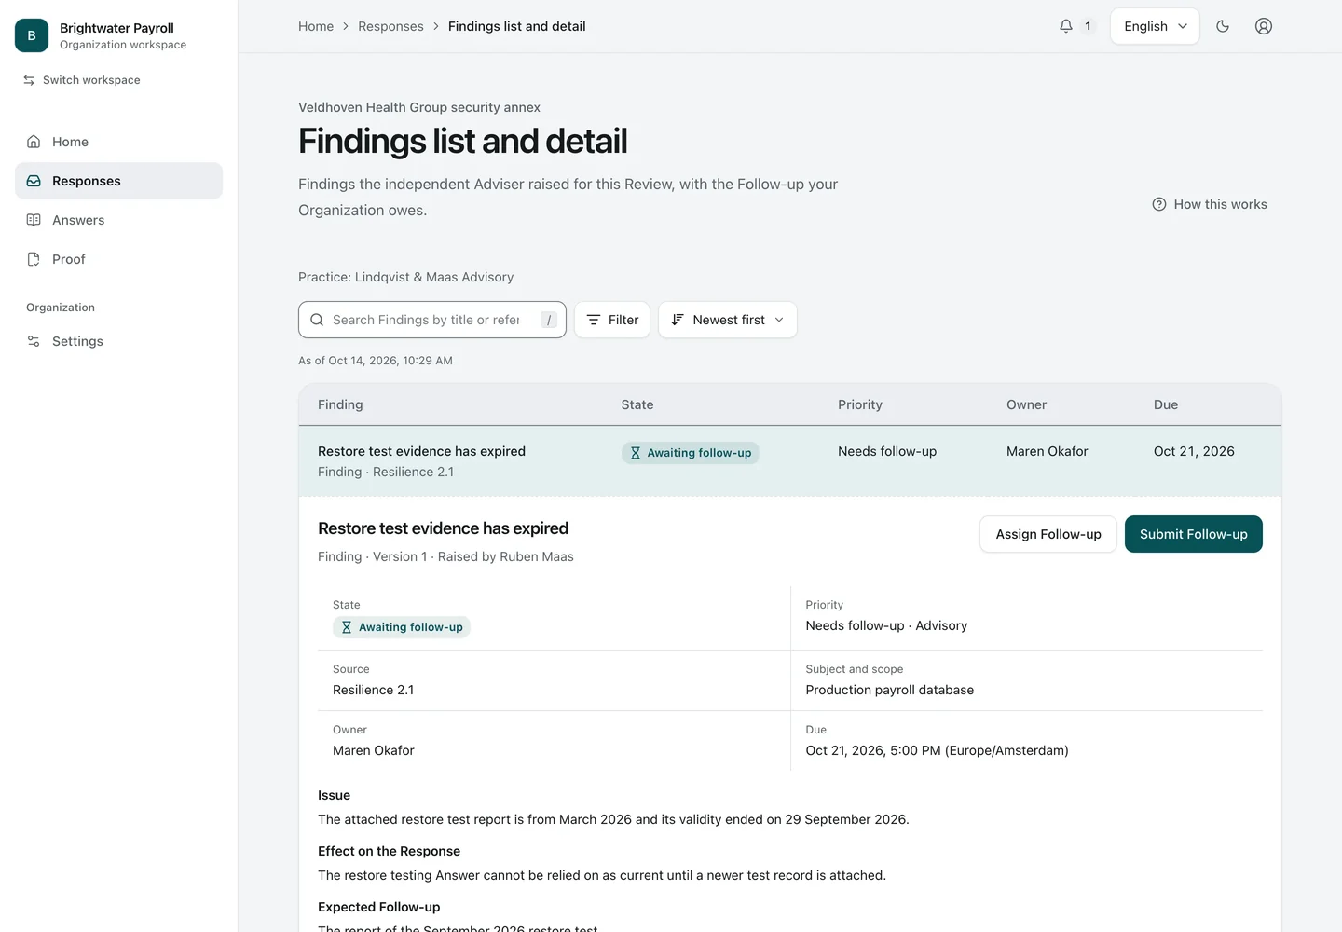Select Responses in the sidebar
The width and height of the screenshot is (1342, 932).
click(x=118, y=181)
